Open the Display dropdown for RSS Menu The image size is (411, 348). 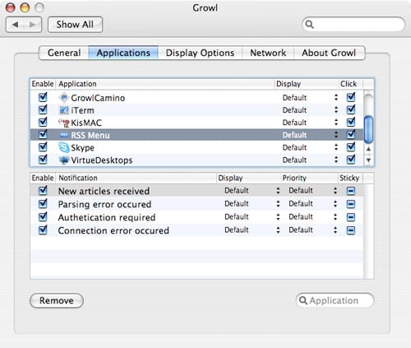click(310, 135)
